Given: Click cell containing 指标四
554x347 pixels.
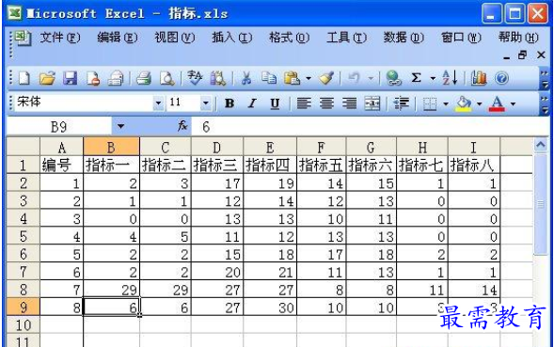Looking at the screenshot, I should pyautogui.click(x=270, y=165).
